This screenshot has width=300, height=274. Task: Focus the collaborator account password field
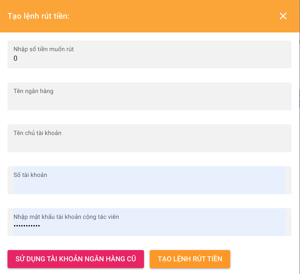point(150,226)
